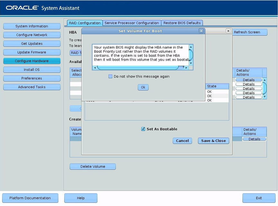Image resolution: width=278 pixels, height=206 pixels.
Task: Open Get Updates section
Action: point(32,44)
